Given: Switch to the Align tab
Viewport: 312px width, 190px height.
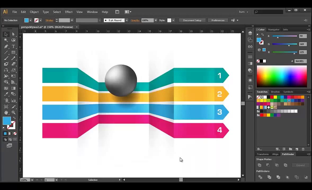Looking at the screenshot, I should 275,154.
